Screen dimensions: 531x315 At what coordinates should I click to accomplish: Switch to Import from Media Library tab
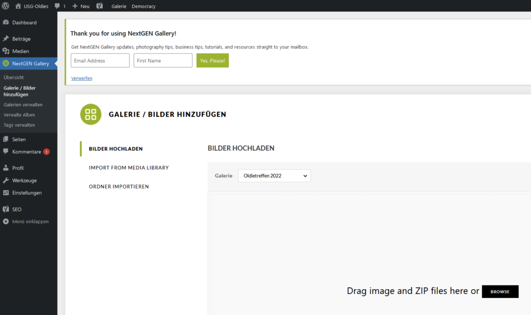pyautogui.click(x=129, y=167)
